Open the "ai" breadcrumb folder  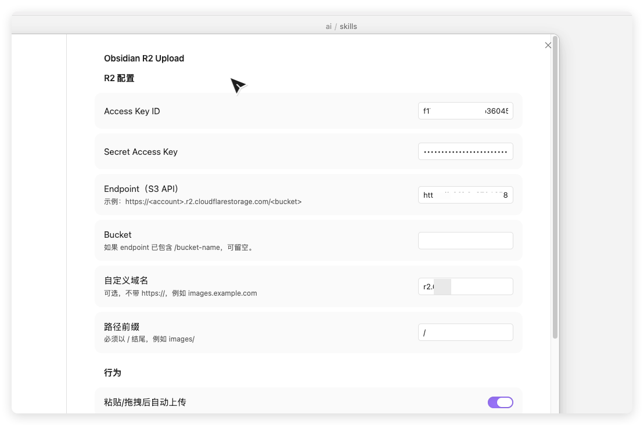point(329,27)
